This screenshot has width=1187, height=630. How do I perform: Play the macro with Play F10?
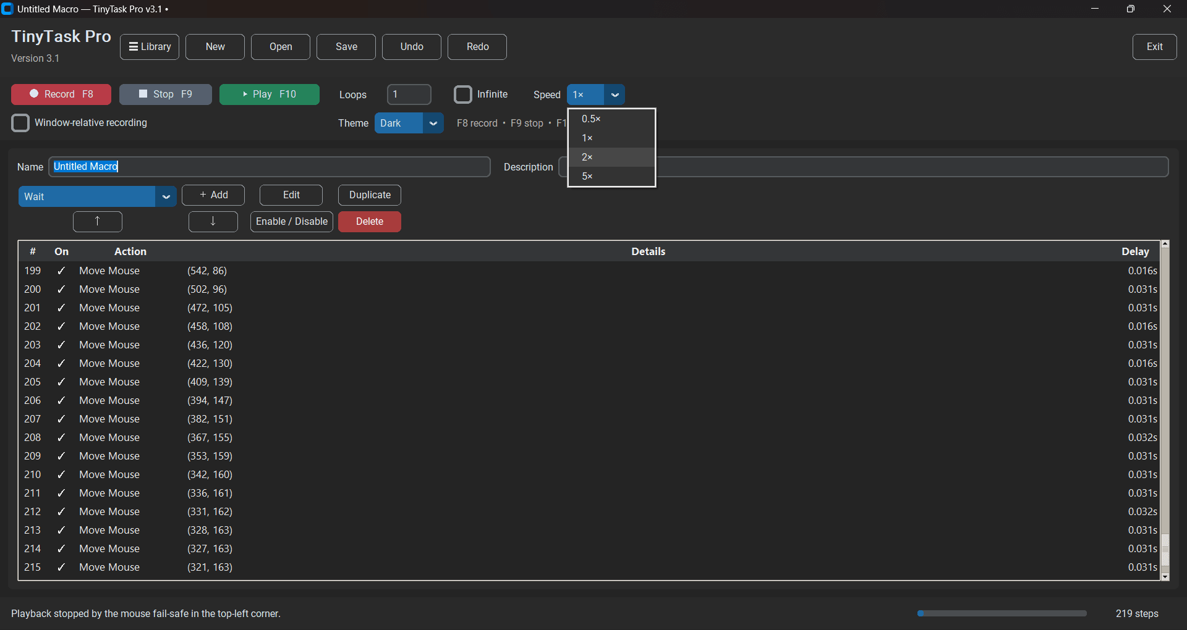[270, 94]
